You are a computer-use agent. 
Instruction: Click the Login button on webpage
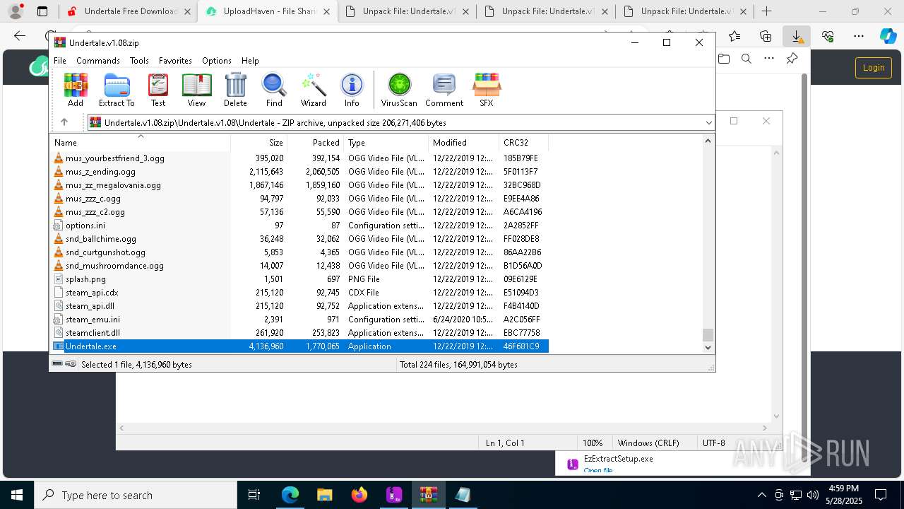[x=874, y=68]
